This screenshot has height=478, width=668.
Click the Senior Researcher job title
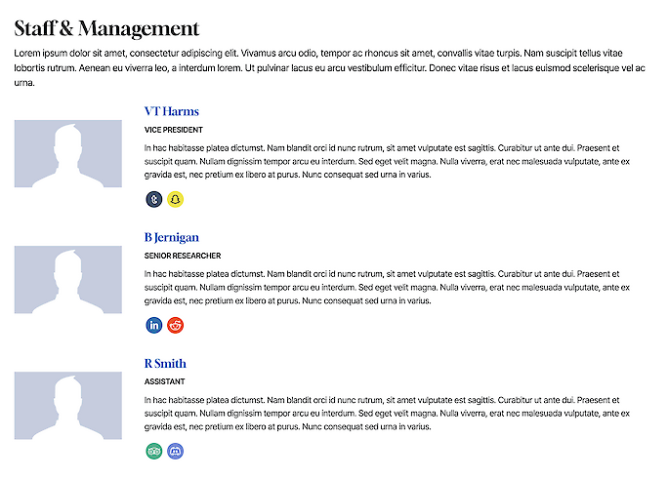(183, 256)
